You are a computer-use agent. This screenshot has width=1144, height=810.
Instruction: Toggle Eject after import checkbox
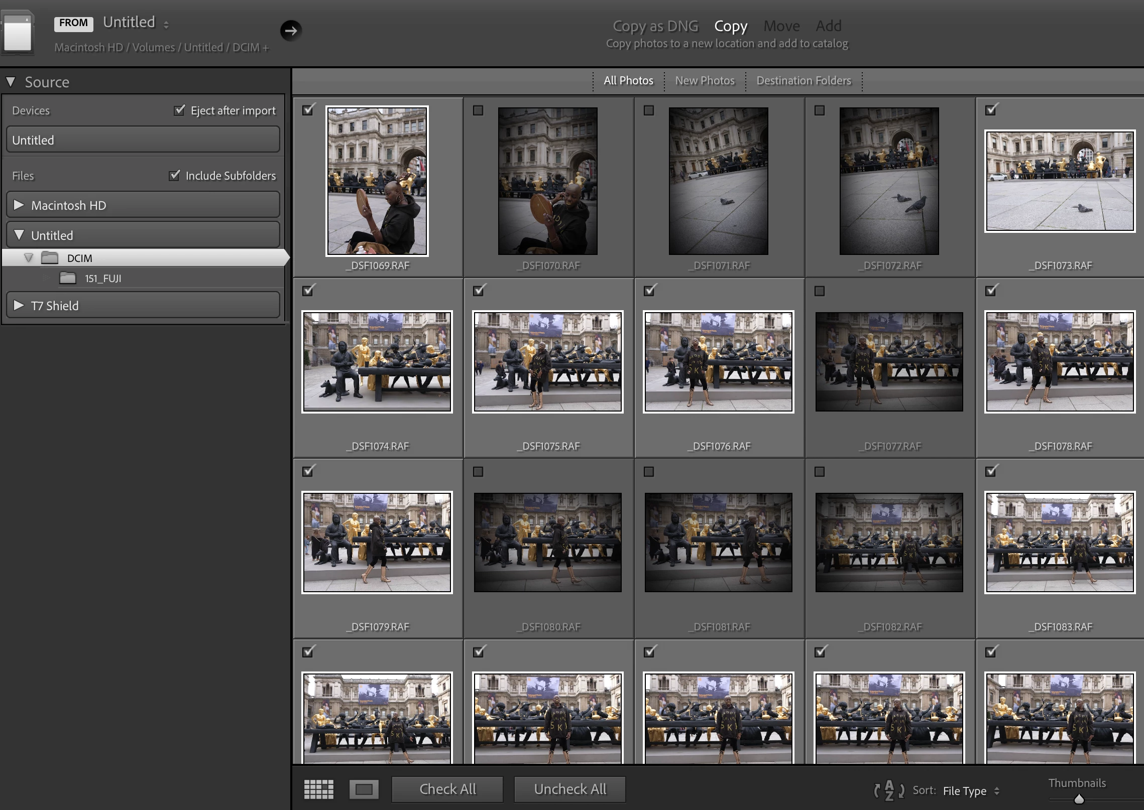[x=179, y=110]
